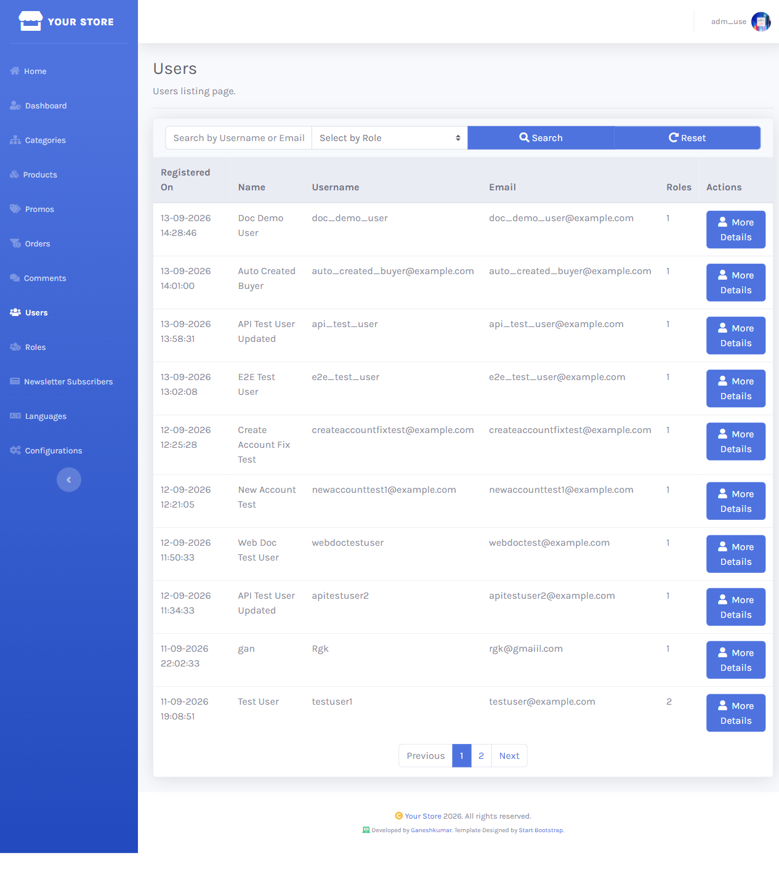Click the Comments bubble icon
This screenshot has height=879, width=779.
coord(15,278)
